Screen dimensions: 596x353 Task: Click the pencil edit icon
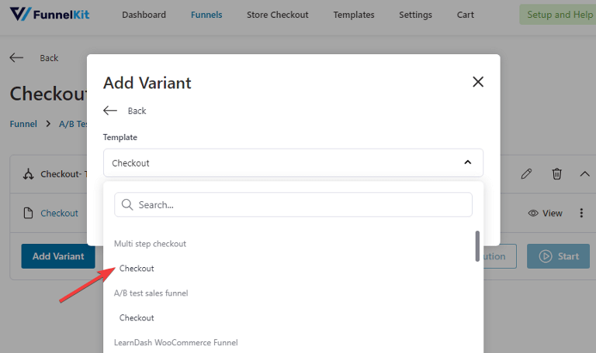point(526,174)
